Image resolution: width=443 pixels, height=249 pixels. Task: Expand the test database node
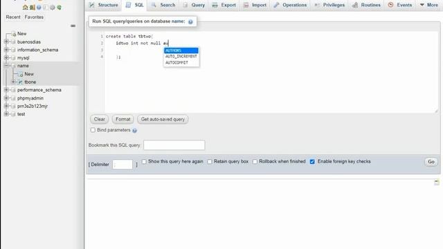[6, 114]
